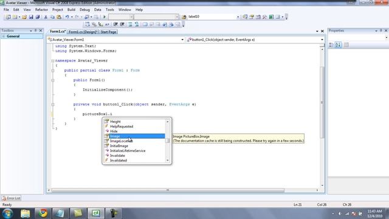The width and height of the screenshot is (389, 219).
Task: Open the Toolbox panel window position dropdown
Action: tap(31, 31)
